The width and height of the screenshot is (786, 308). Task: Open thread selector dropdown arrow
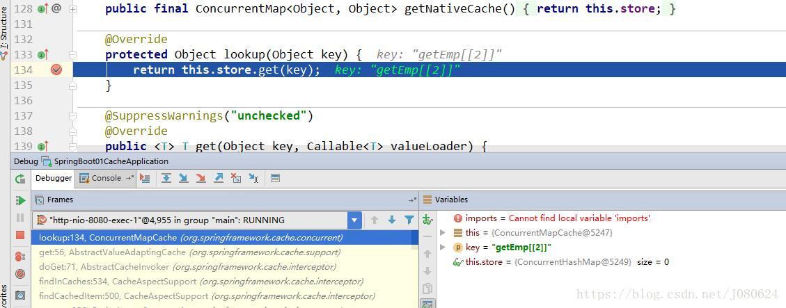click(354, 220)
